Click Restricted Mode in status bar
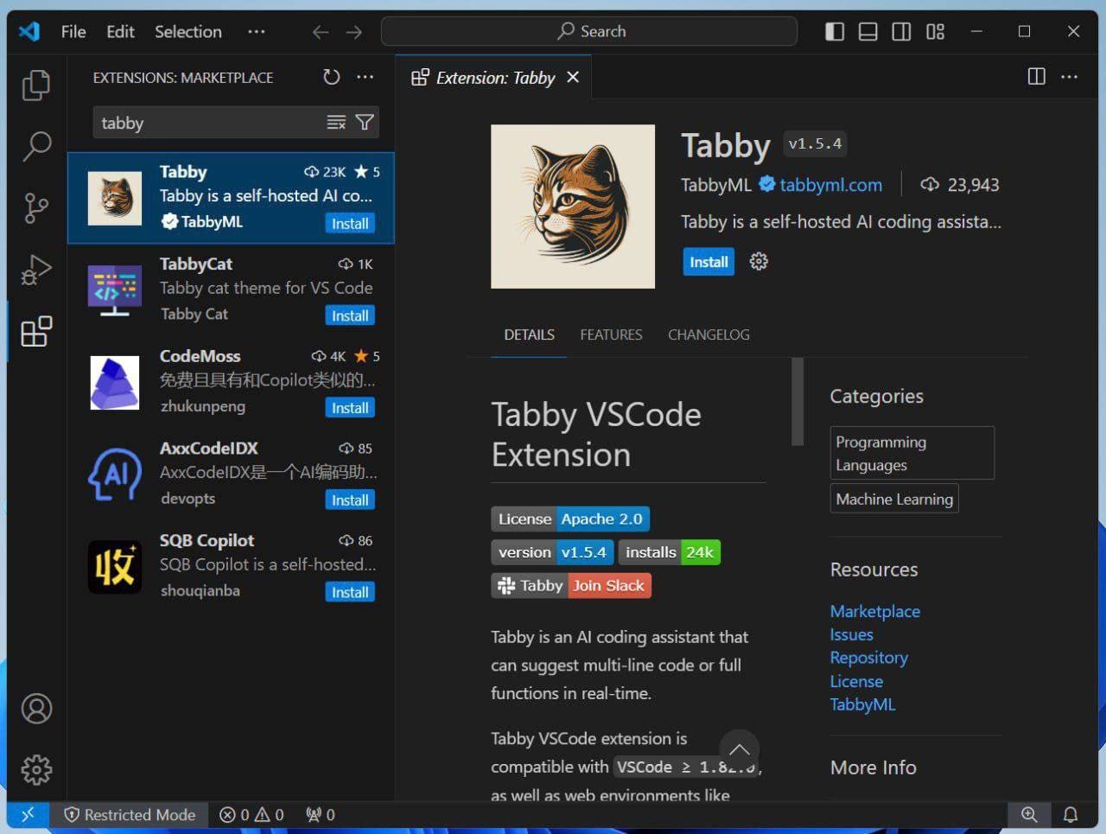 pyautogui.click(x=130, y=814)
